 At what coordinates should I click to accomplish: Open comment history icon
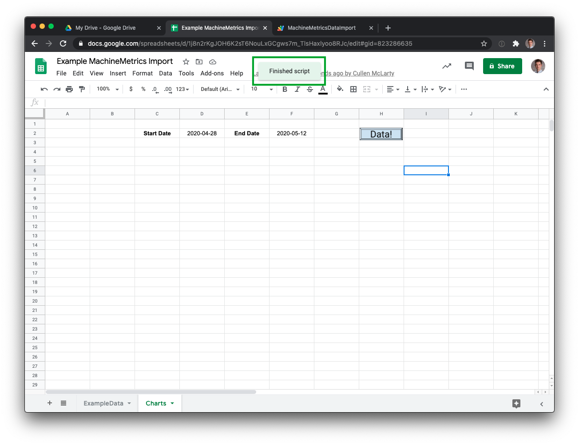coord(469,66)
